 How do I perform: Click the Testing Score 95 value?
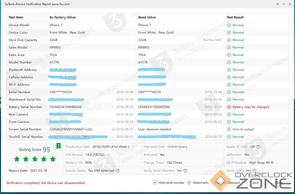coord(46,150)
